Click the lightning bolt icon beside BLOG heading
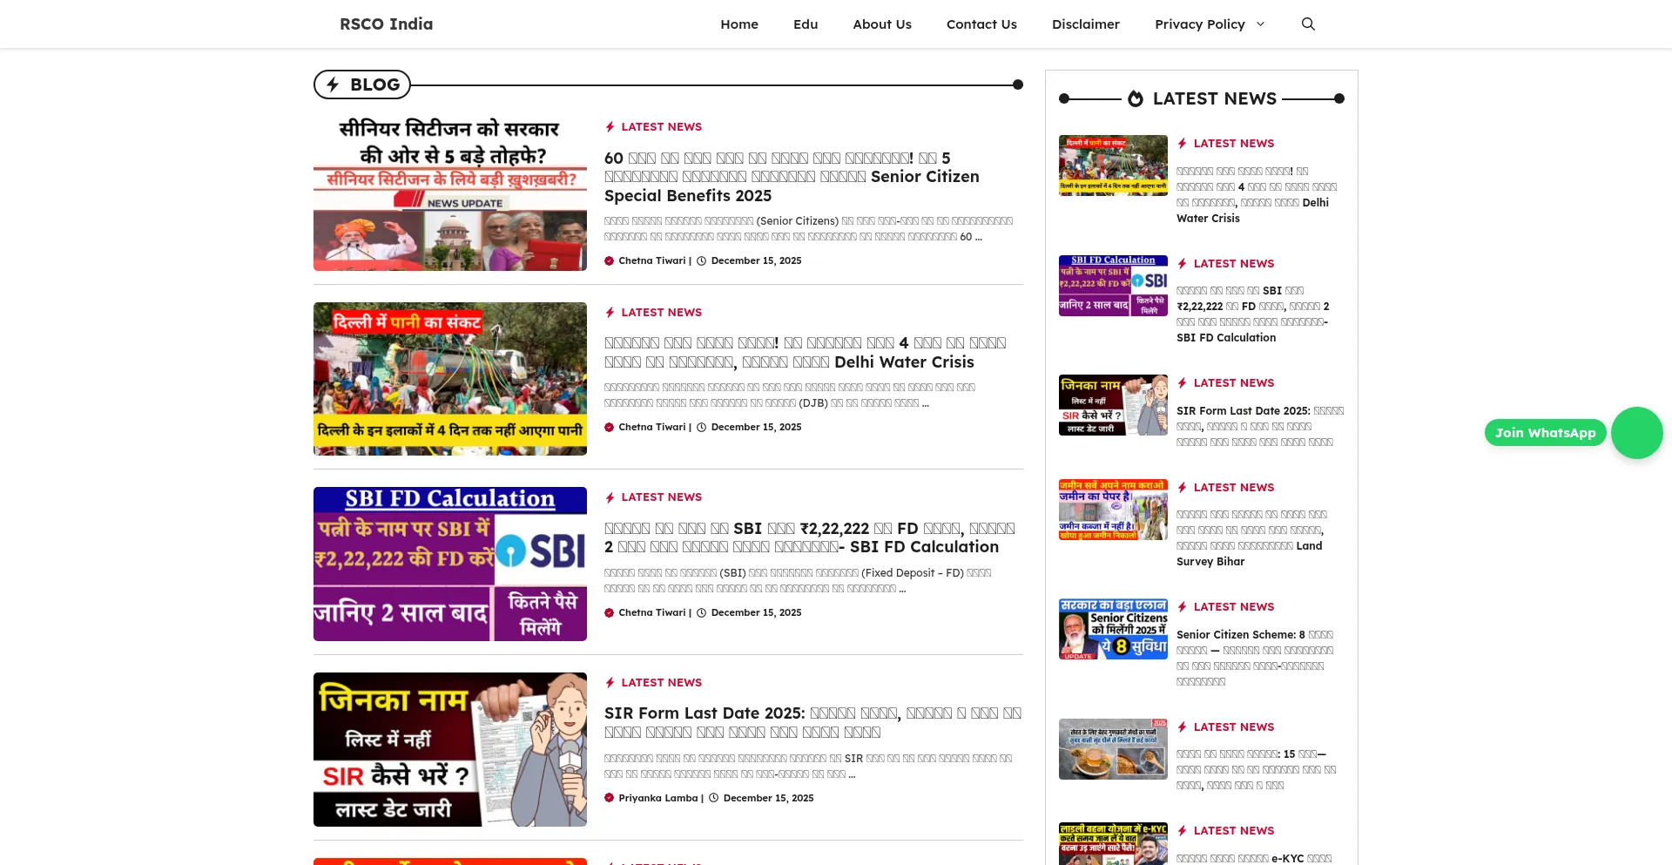This screenshot has height=865, width=1672. coord(333,84)
